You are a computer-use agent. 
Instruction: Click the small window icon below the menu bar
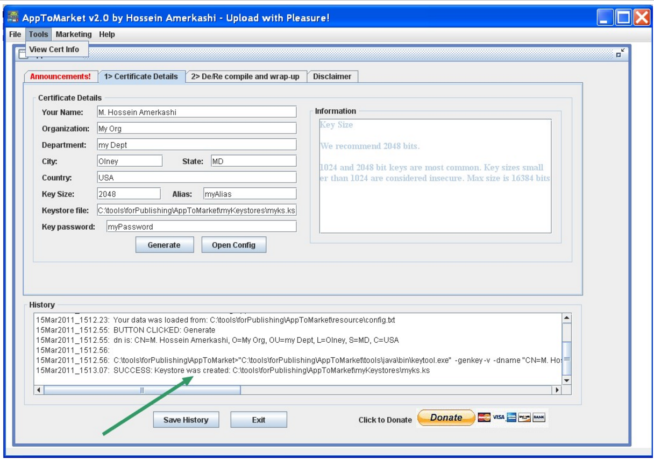(x=23, y=52)
